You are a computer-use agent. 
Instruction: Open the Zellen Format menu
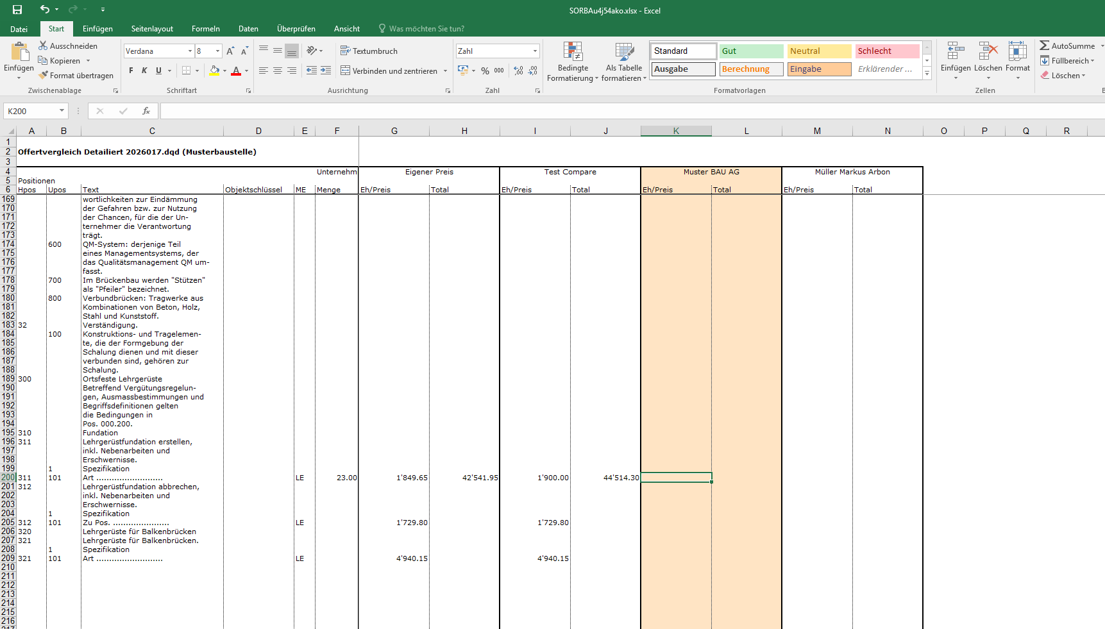[x=1018, y=60]
